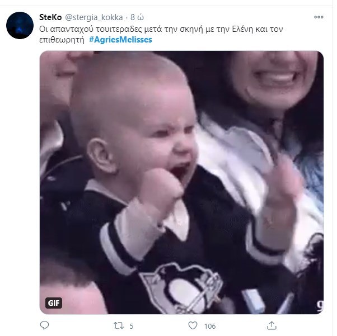Click the like count 106
This screenshot has height=336, width=337.
[x=210, y=326]
